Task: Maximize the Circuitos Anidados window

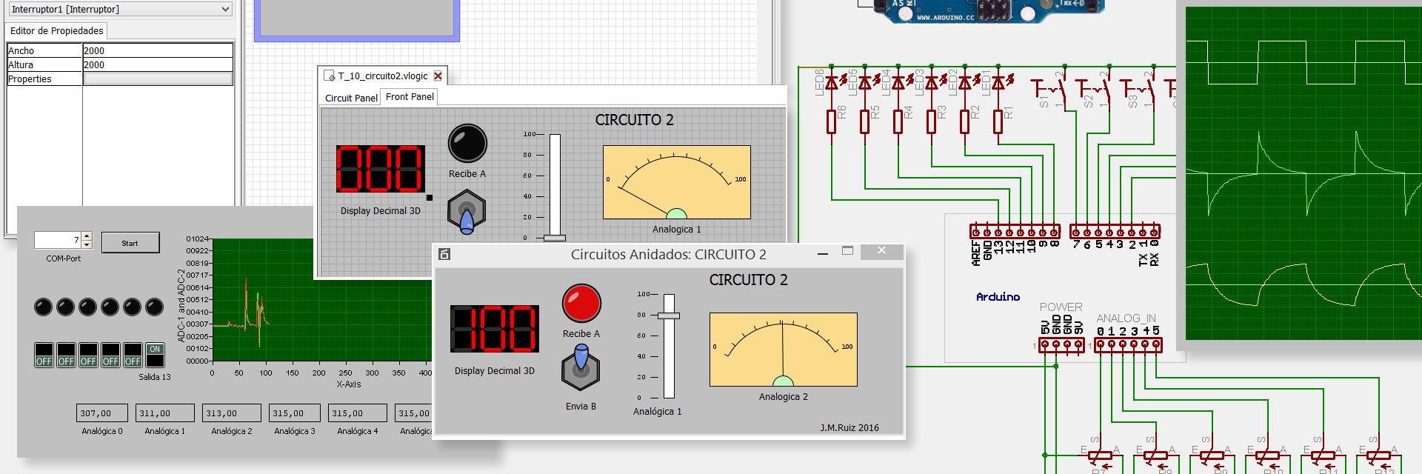Action: (847, 251)
